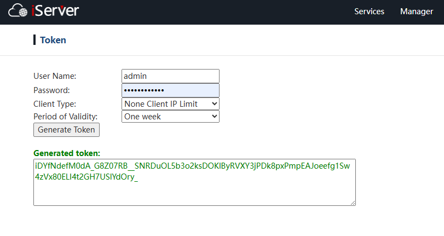Viewport: 444px width, 236px height.
Task: Focus the User Name input field
Action: click(x=170, y=76)
